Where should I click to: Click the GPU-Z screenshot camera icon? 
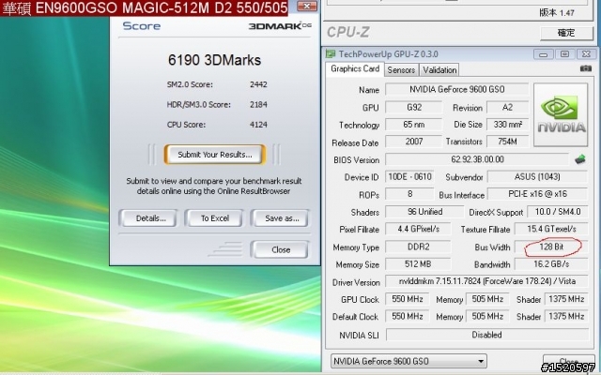[585, 68]
